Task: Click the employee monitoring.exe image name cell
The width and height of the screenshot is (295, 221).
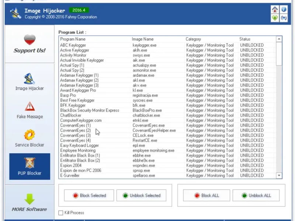Action: click(153, 151)
